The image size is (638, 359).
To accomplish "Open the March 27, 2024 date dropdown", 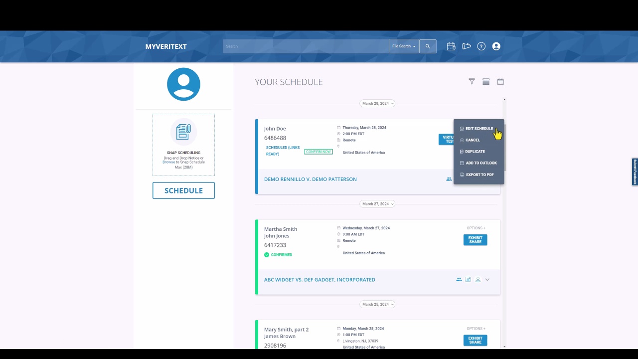I will click(378, 204).
